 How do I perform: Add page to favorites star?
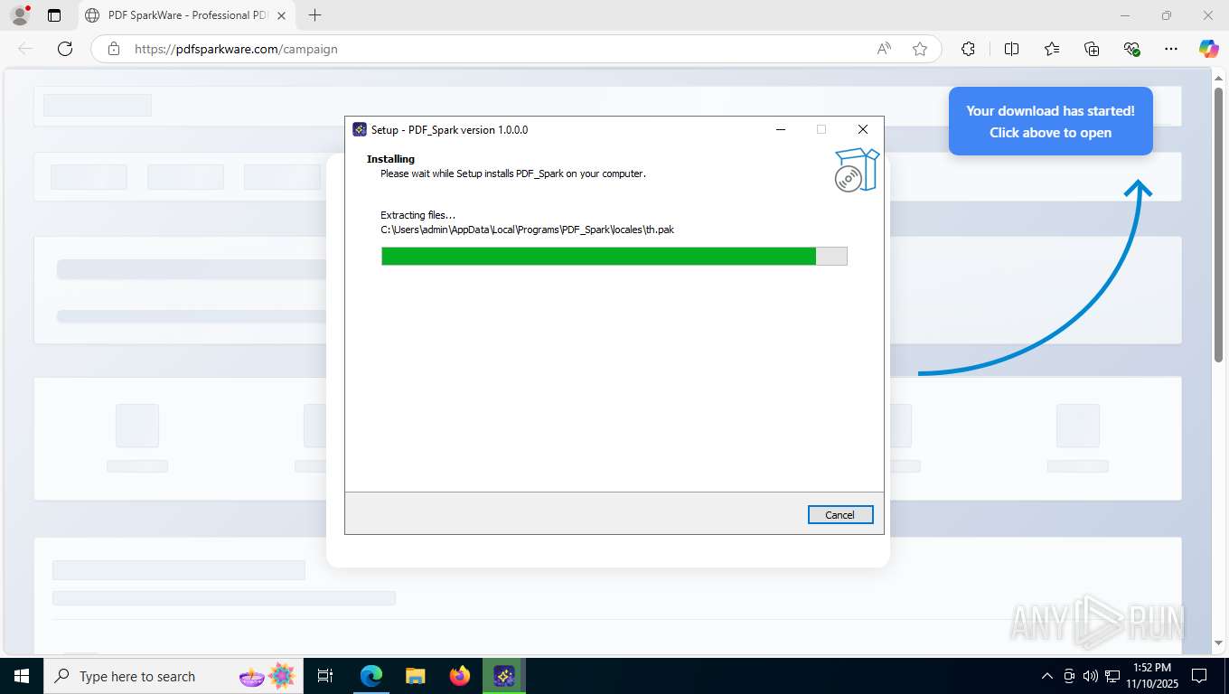(x=920, y=49)
